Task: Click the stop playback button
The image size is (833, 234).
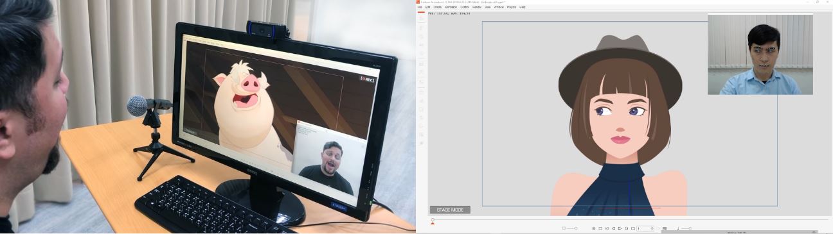Action: click(600, 228)
